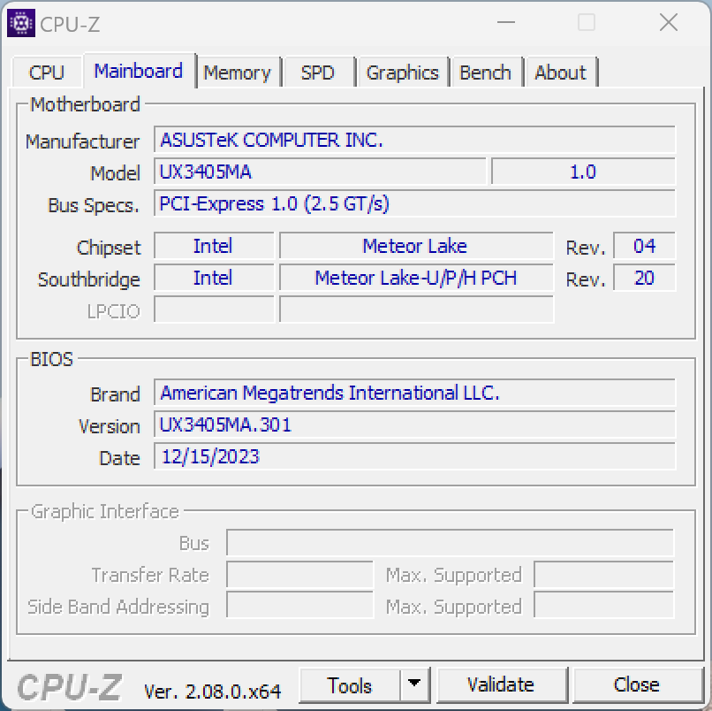712x711 pixels.
Task: Click the Validate button
Action: coord(501,685)
